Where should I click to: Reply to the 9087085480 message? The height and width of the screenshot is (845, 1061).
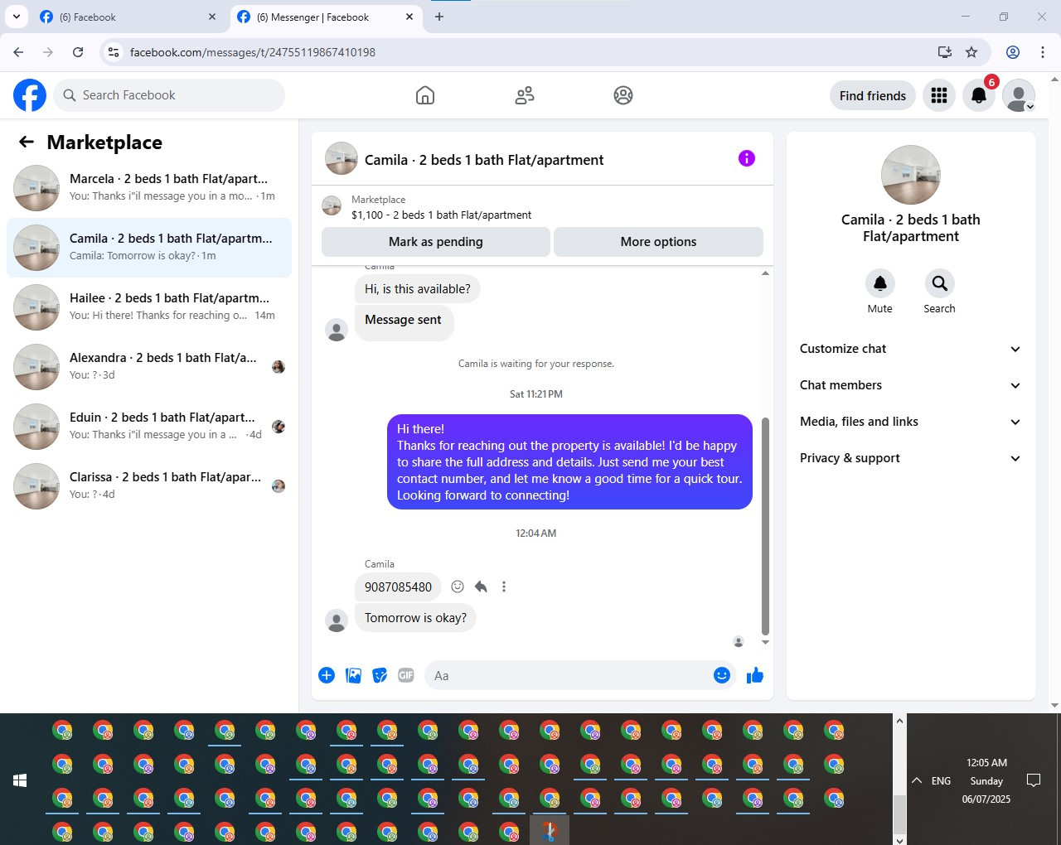coord(481,587)
